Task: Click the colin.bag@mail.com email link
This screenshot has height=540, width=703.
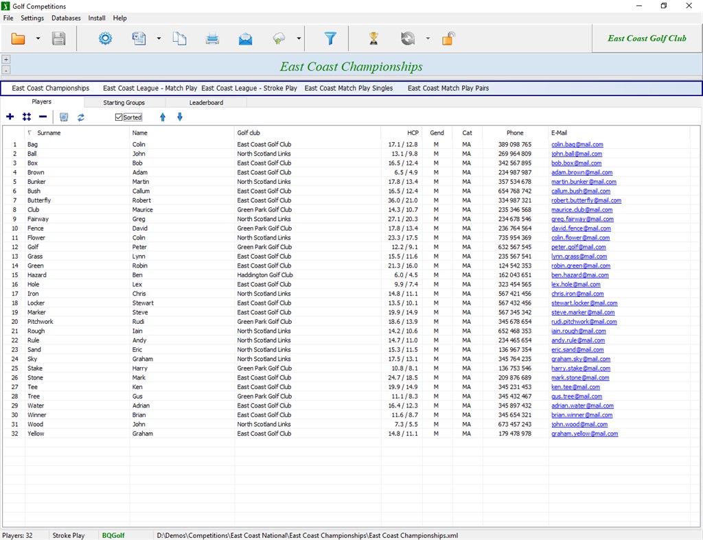Action: [577, 145]
